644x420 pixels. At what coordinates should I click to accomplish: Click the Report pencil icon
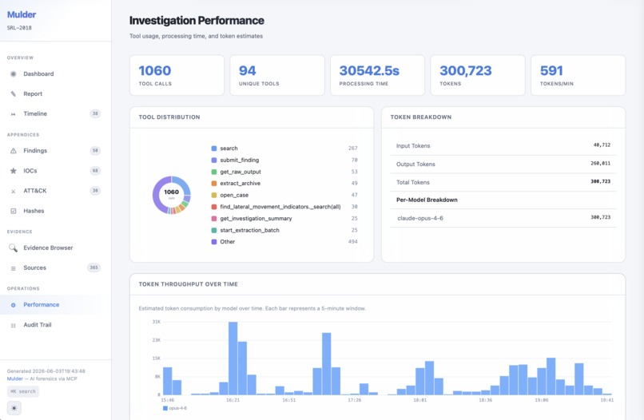13,93
